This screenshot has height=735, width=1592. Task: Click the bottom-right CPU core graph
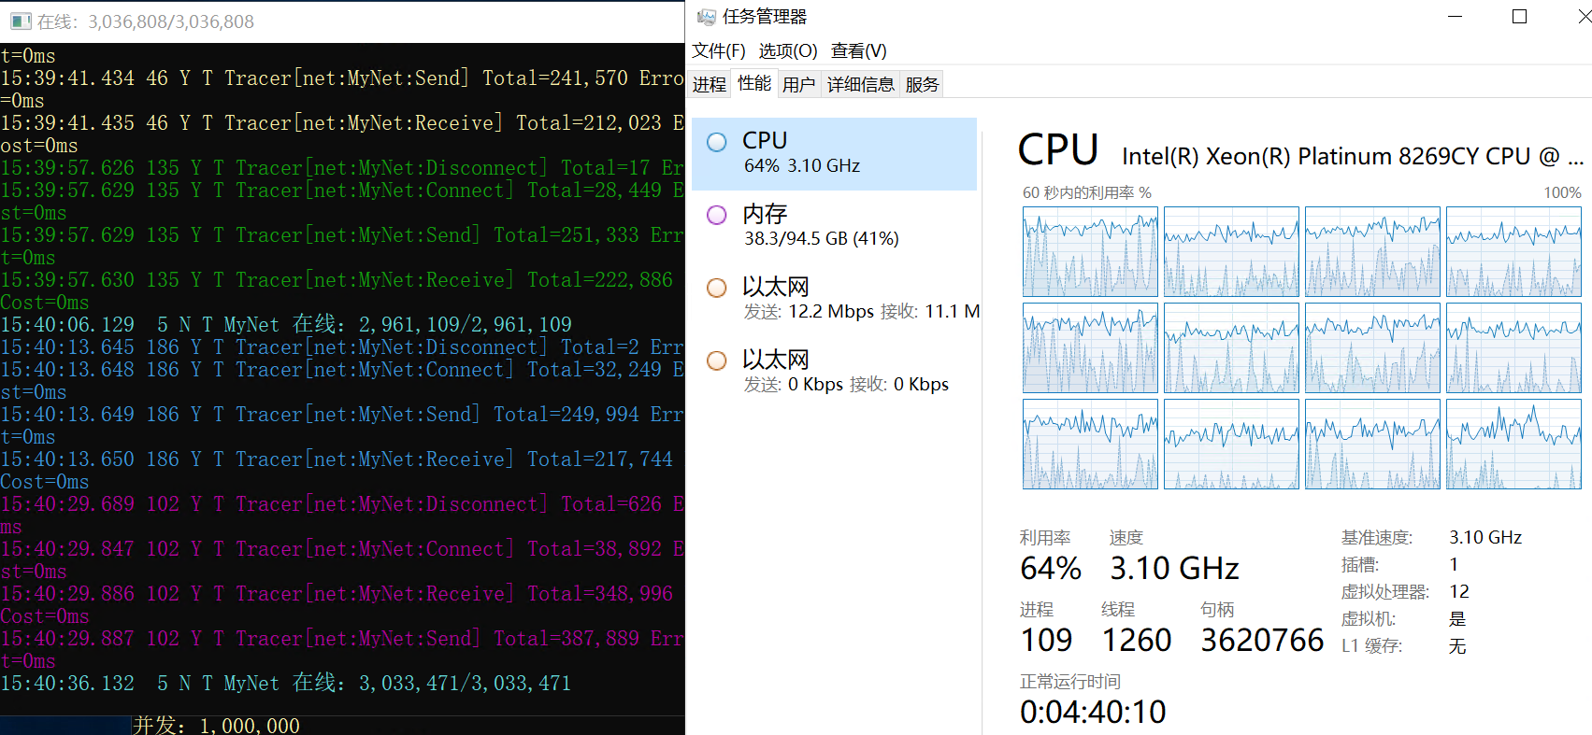pos(1513,445)
